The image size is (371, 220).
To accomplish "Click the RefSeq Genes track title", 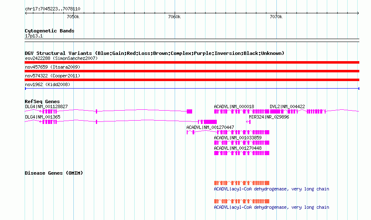I will (x=42, y=101).
